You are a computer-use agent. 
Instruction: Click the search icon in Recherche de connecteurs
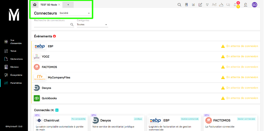[x=72, y=25]
